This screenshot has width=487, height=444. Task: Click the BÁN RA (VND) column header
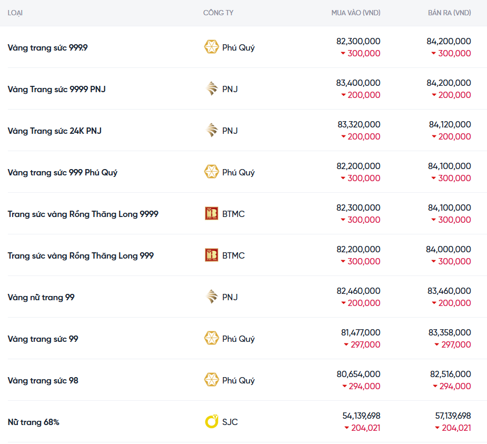(450, 13)
